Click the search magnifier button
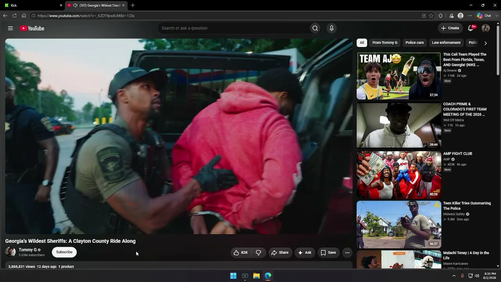Image resolution: width=501 pixels, height=282 pixels. coord(315,28)
